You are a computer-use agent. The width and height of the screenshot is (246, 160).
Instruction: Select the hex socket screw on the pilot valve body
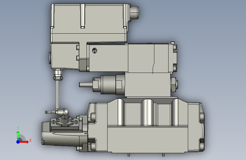point(94,51)
